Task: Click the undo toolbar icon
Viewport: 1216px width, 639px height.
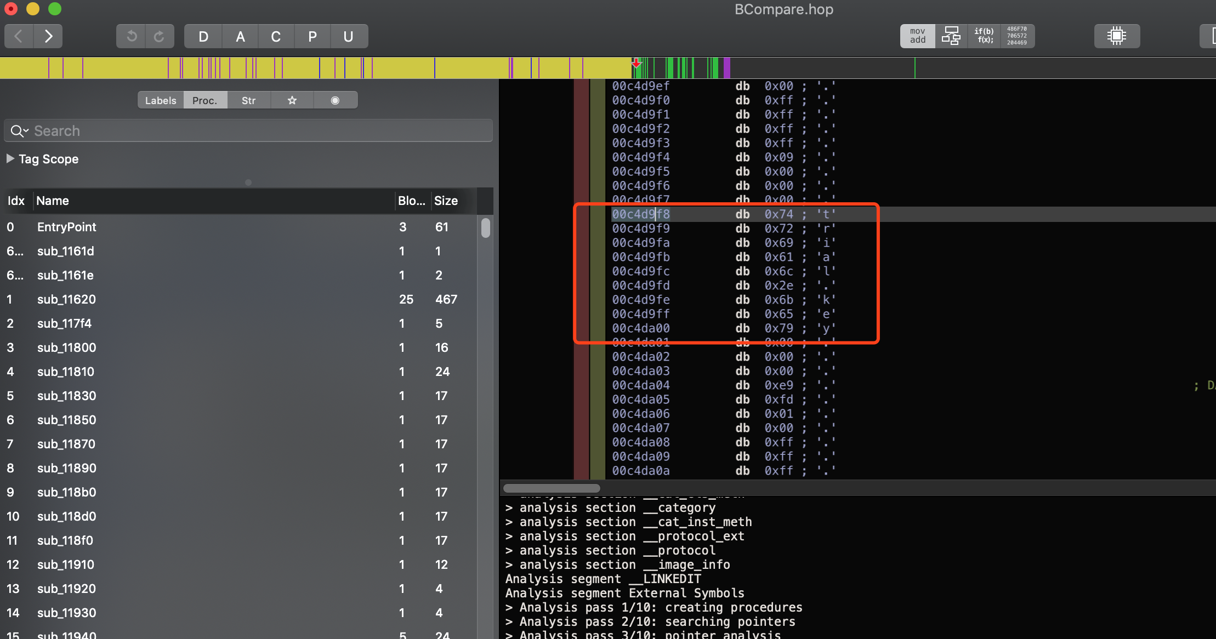Action: click(x=131, y=37)
